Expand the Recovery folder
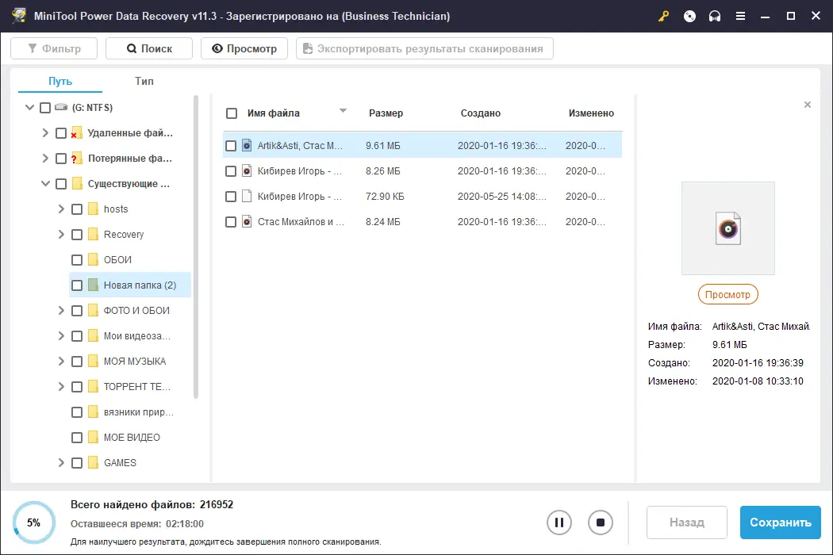This screenshot has width=833, height=555. coord(61,234)
